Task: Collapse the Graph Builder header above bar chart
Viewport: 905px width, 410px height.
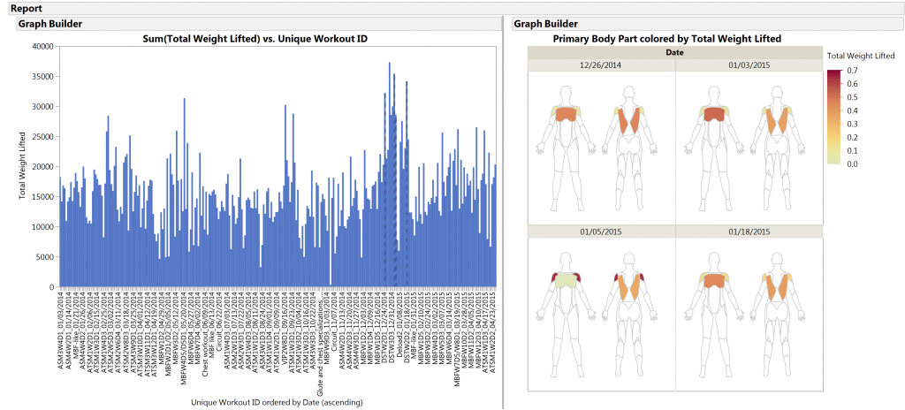Action: click(258, 24)
